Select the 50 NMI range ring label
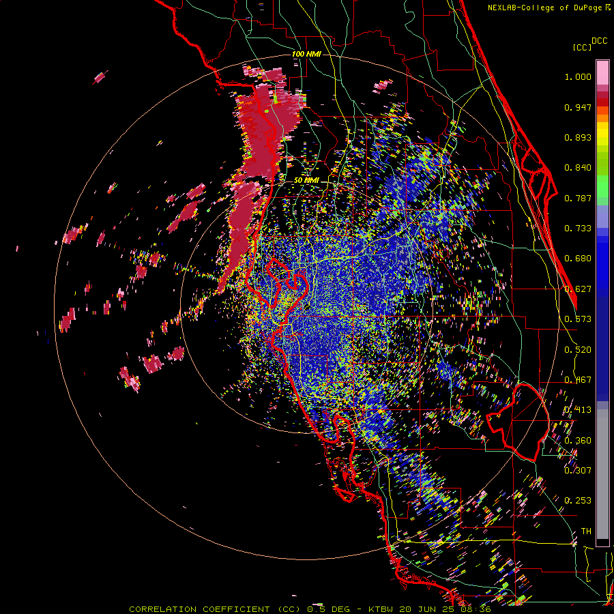 click(306, 180)
